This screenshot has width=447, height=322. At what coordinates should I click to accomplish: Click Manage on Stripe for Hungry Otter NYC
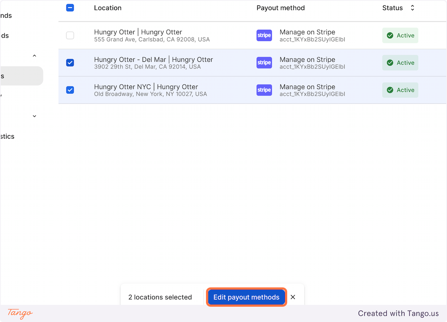tap(307, 87)
